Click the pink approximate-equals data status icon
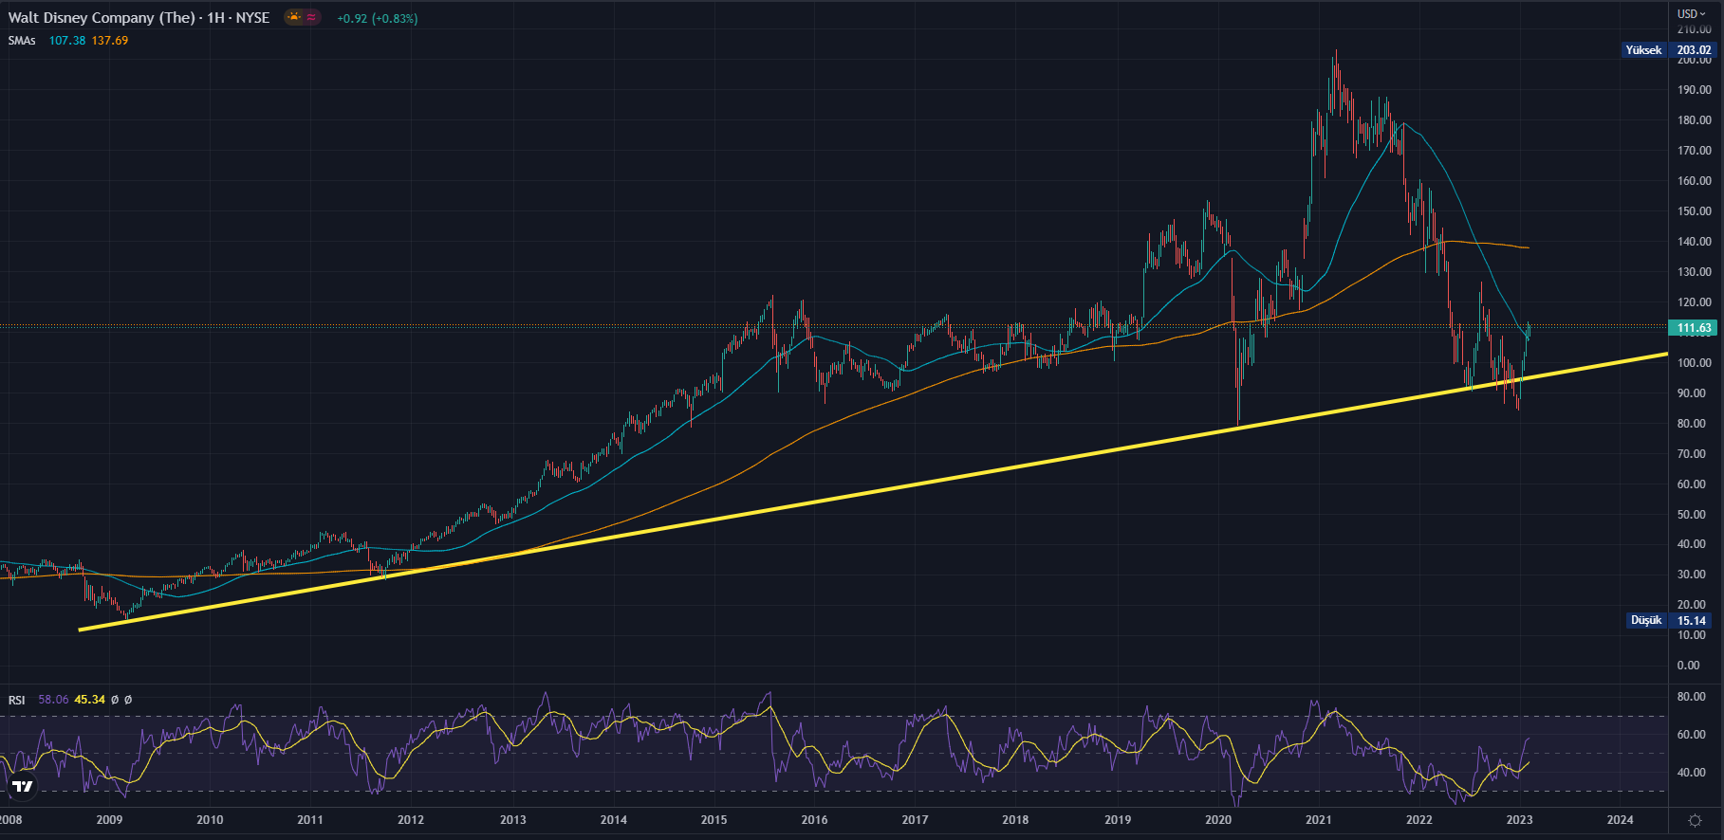1724x840 pixels. click(311, 17)
